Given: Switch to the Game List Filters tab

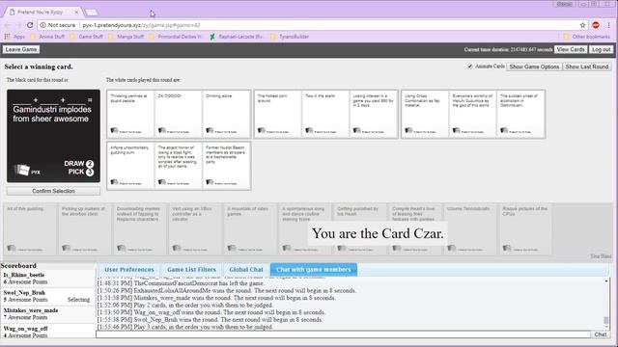Looking at the screenshot, I should pos(191,270).
